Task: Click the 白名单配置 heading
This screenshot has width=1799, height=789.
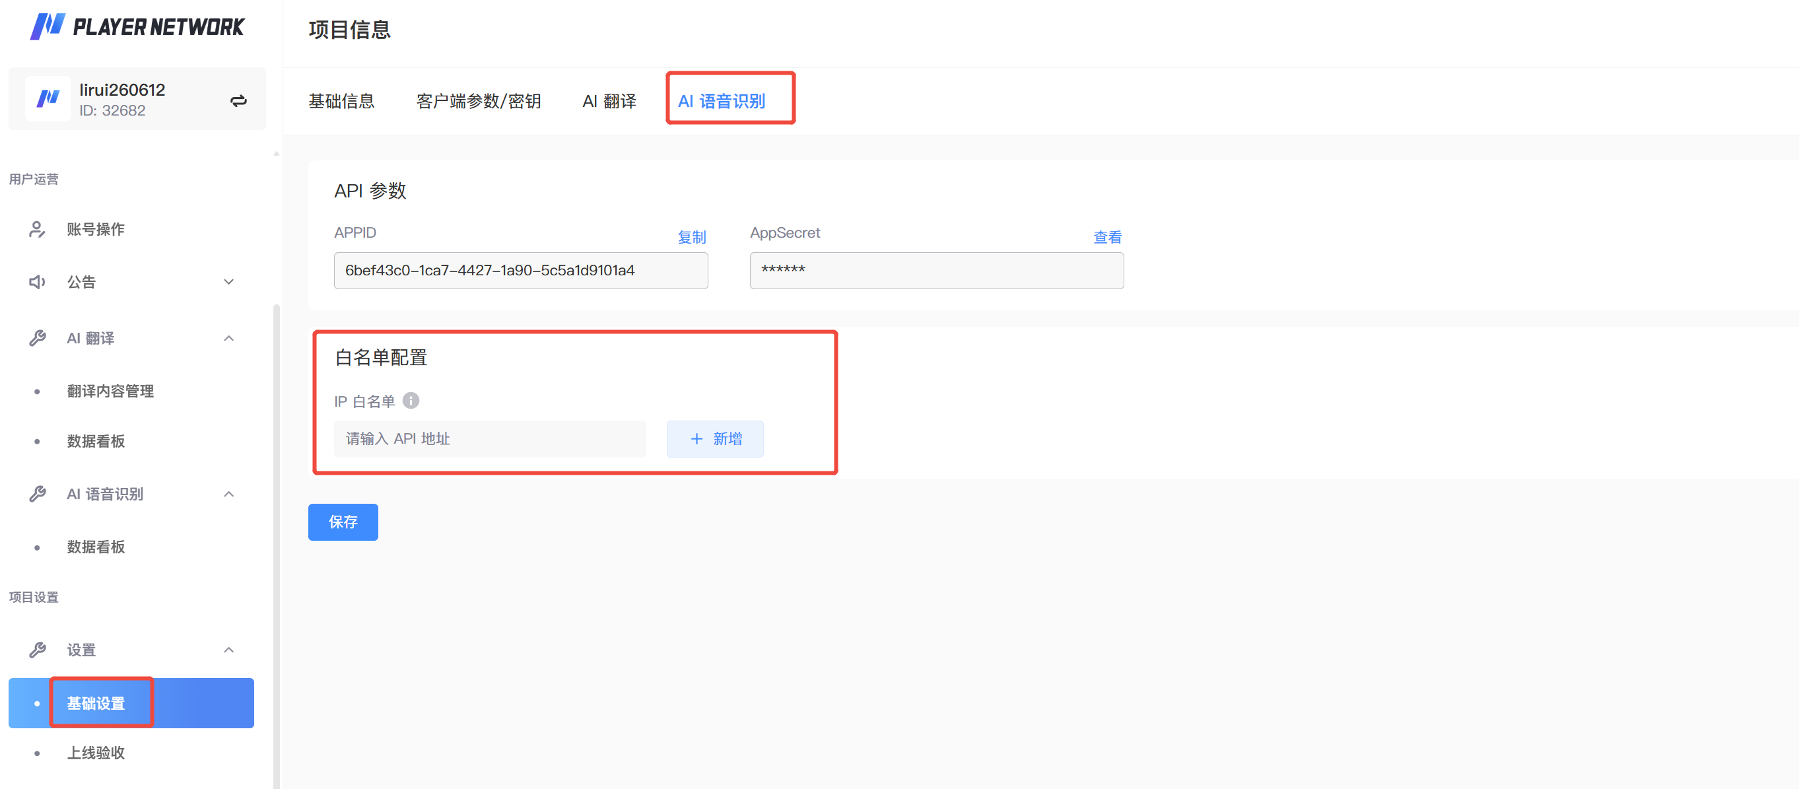Action: [x=382, y=357]
